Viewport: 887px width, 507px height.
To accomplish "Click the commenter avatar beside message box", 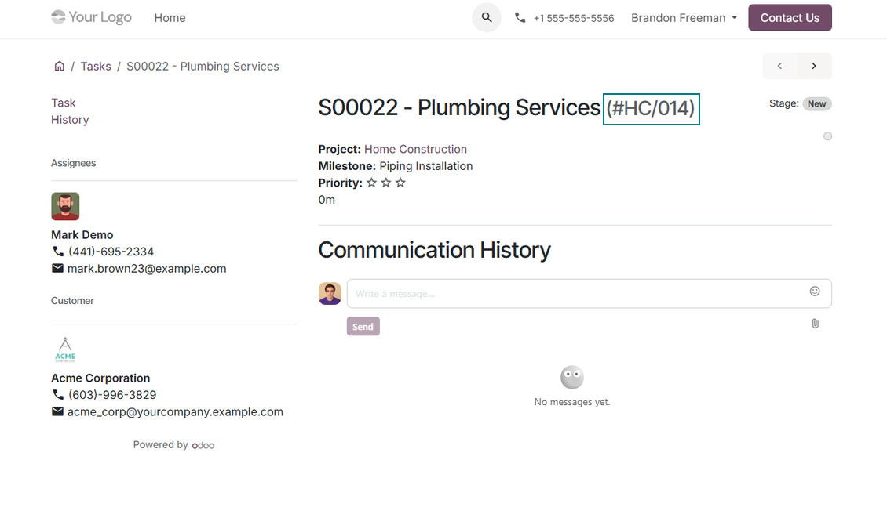I will point(330,294).
